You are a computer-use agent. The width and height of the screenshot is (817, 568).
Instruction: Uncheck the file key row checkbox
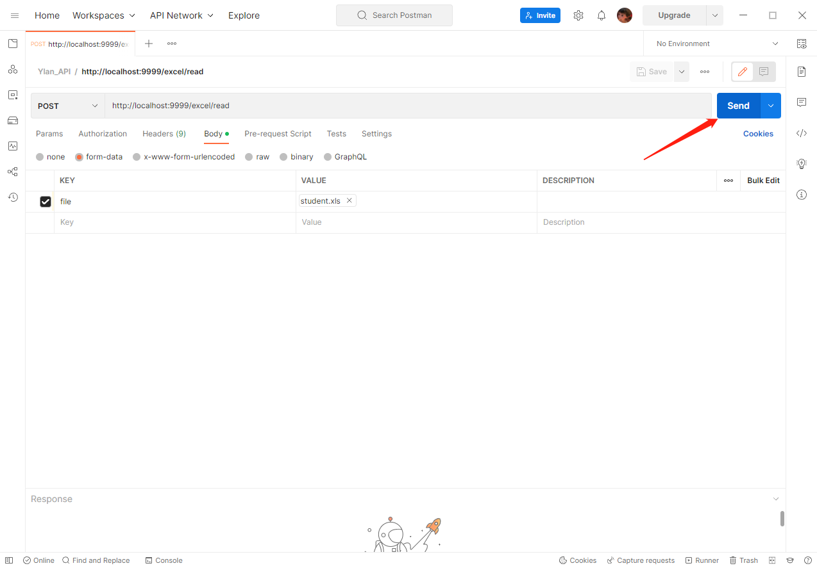click(46, 202)
